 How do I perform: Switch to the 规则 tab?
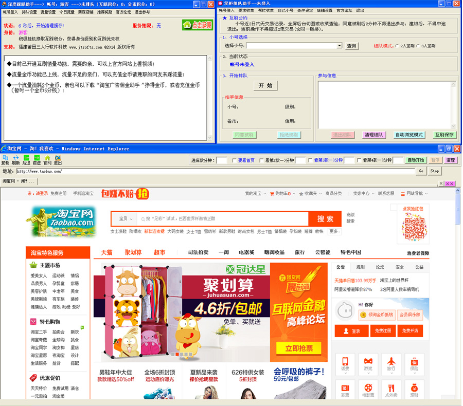pos(360,267)
